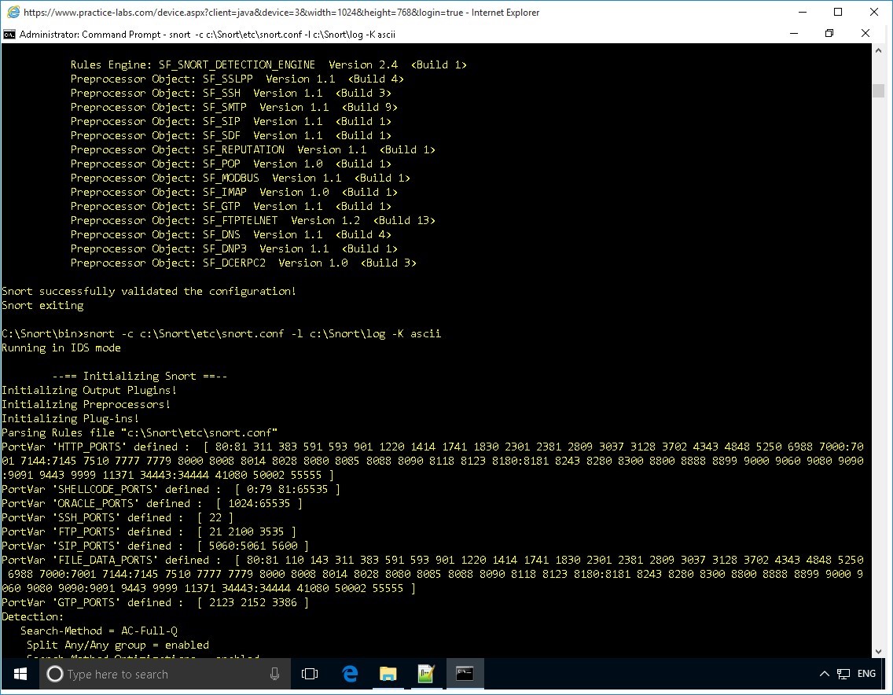This screenshot has width=893, height=695.
Task: Restore down the Command Prompt window
Action: [829, 34]
